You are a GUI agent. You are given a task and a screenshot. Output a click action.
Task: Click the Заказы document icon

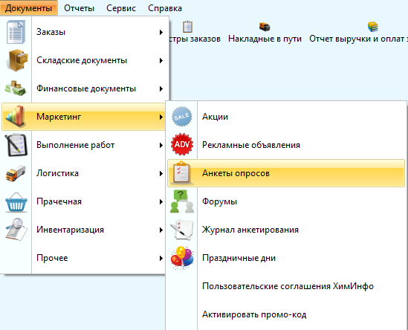16,32
